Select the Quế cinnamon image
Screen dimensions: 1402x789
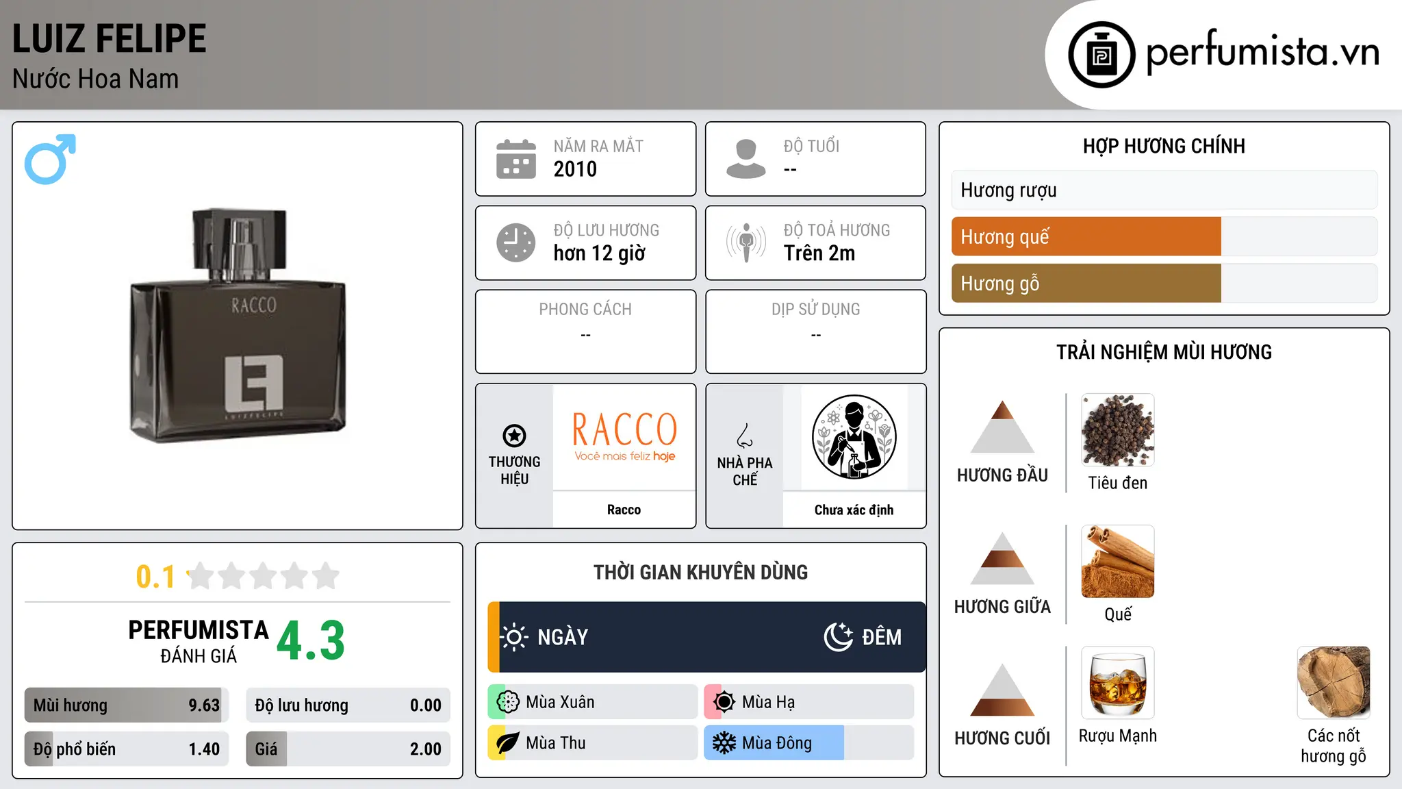point(1118,562)
